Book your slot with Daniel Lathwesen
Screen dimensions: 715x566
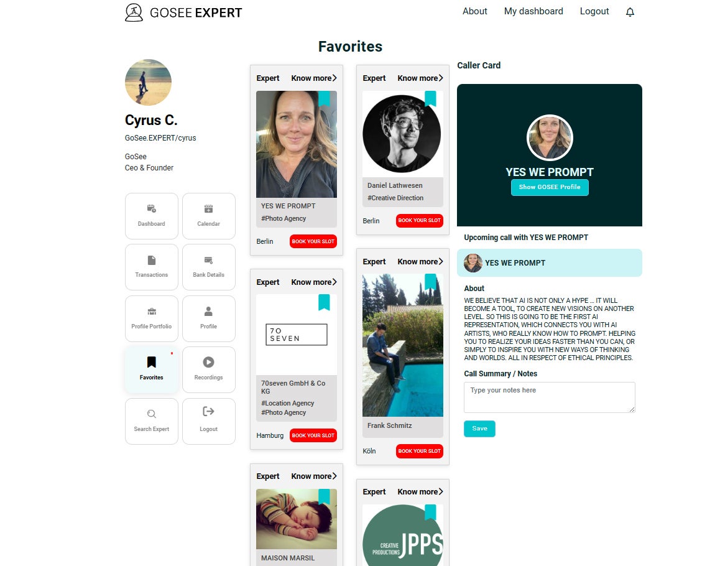[x=420, y=220]
